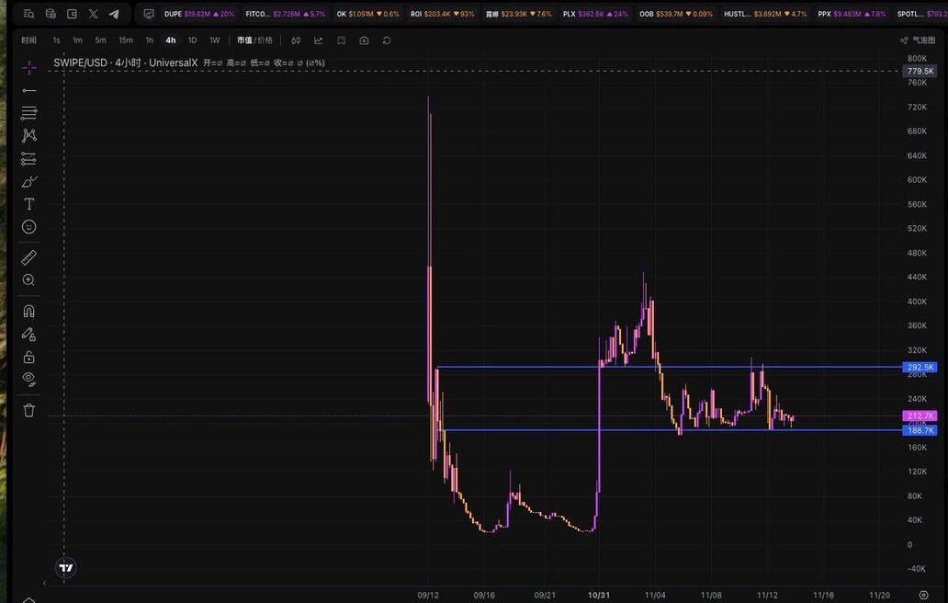948x603 pixels.
Task: Select the trend line drawing tool
Action: coord(29,90)
